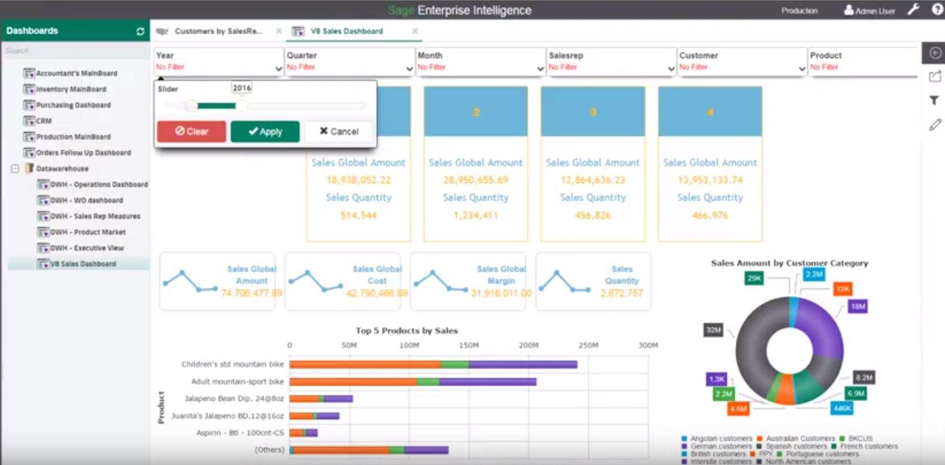945x465 pixels.
Task: Select V8 Sales Dashboard in tree
Action: coord(83,263)
